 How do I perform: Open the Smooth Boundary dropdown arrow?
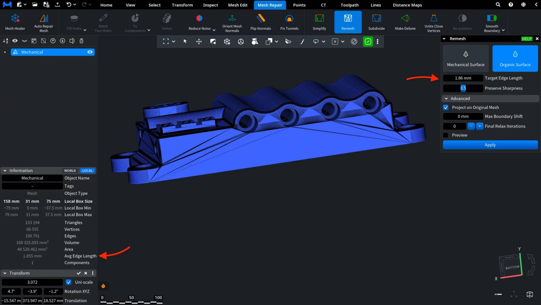tap(503, 30)
